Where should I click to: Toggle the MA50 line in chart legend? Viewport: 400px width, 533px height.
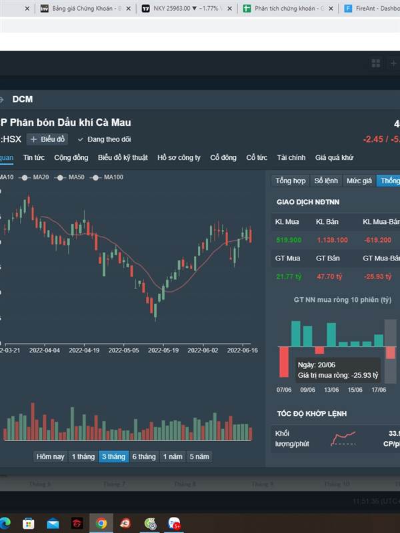tap(69, 177)
